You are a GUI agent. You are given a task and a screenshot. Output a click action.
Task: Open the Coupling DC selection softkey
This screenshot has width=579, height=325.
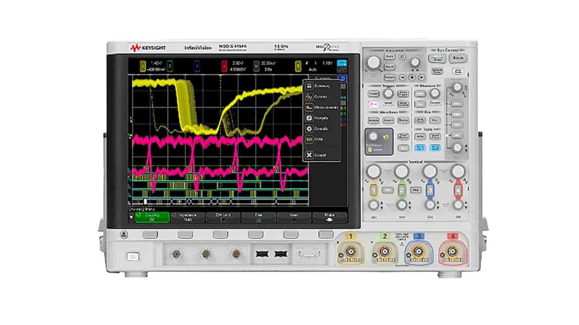point(153,217)
